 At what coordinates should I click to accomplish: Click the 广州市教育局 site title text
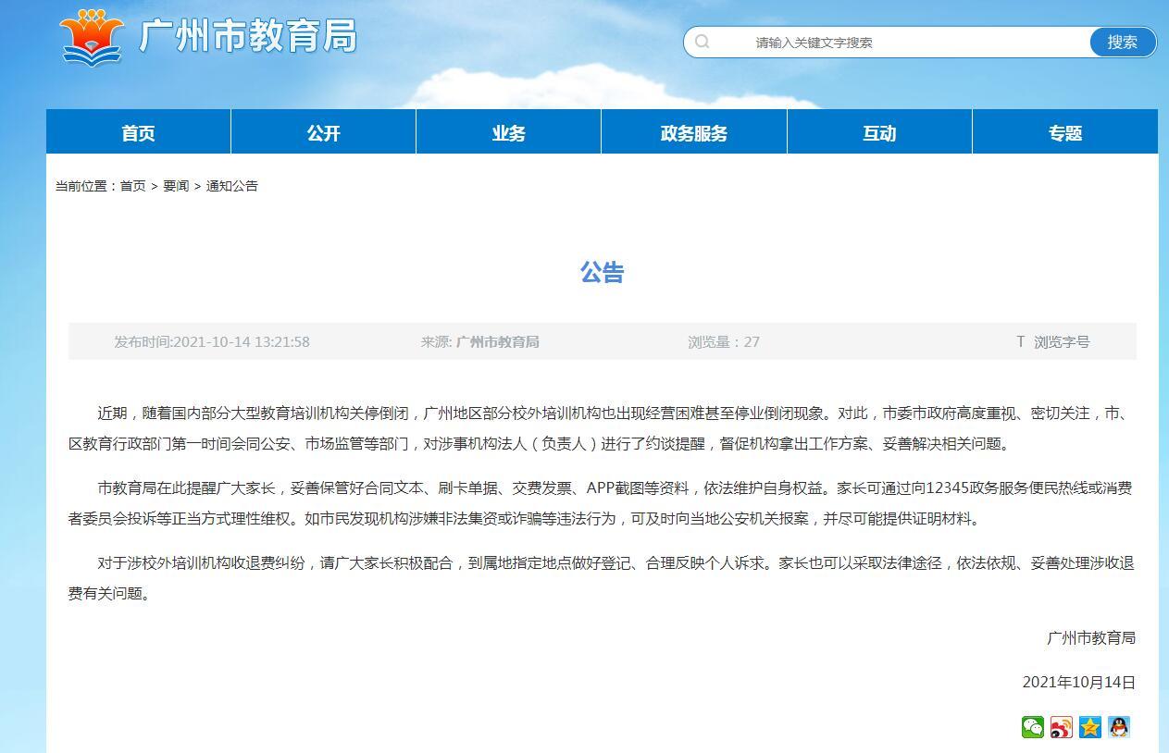248,36
